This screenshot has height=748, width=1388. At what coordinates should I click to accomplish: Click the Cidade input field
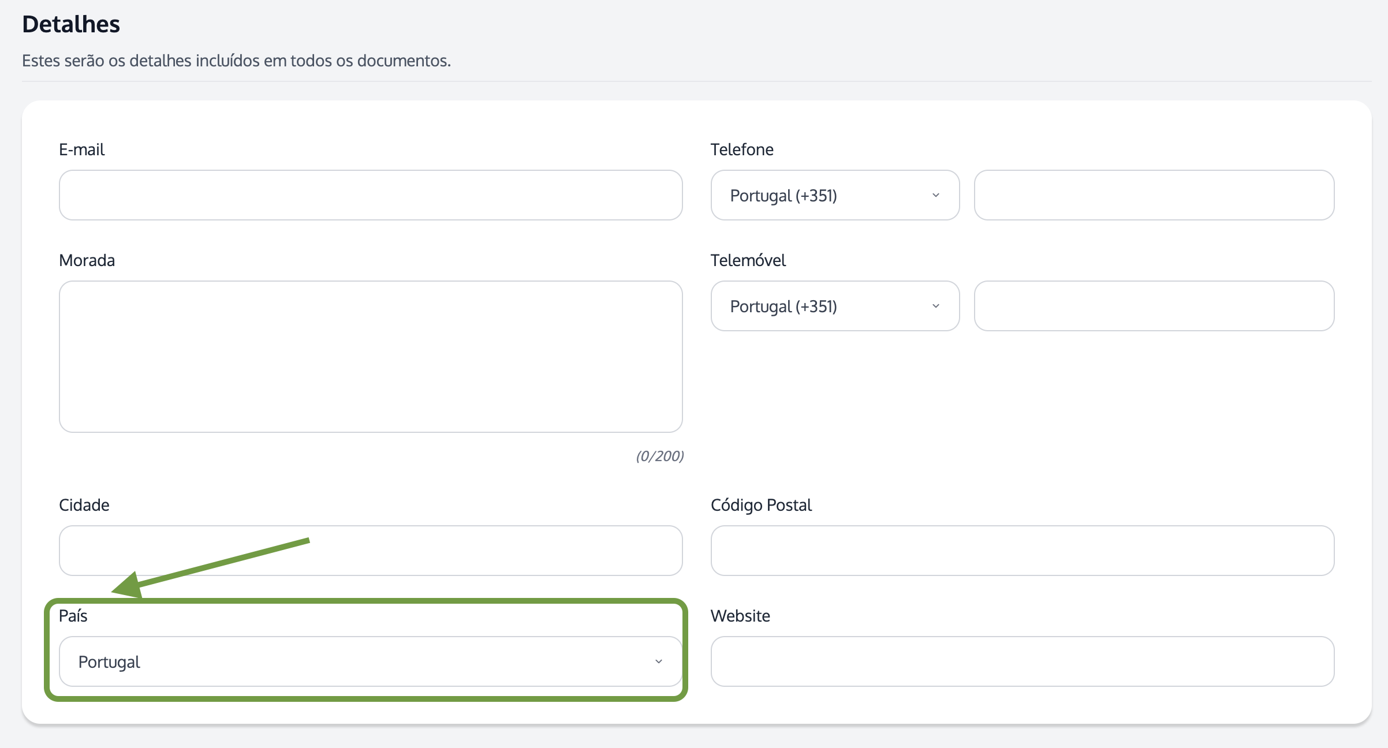[371, 551]
